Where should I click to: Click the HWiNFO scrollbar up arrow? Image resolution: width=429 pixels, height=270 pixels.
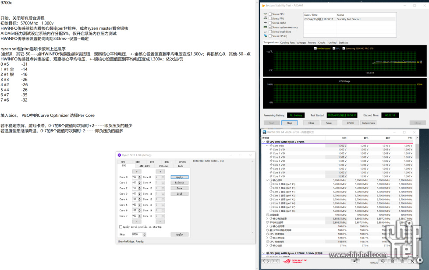click(417, 138)
